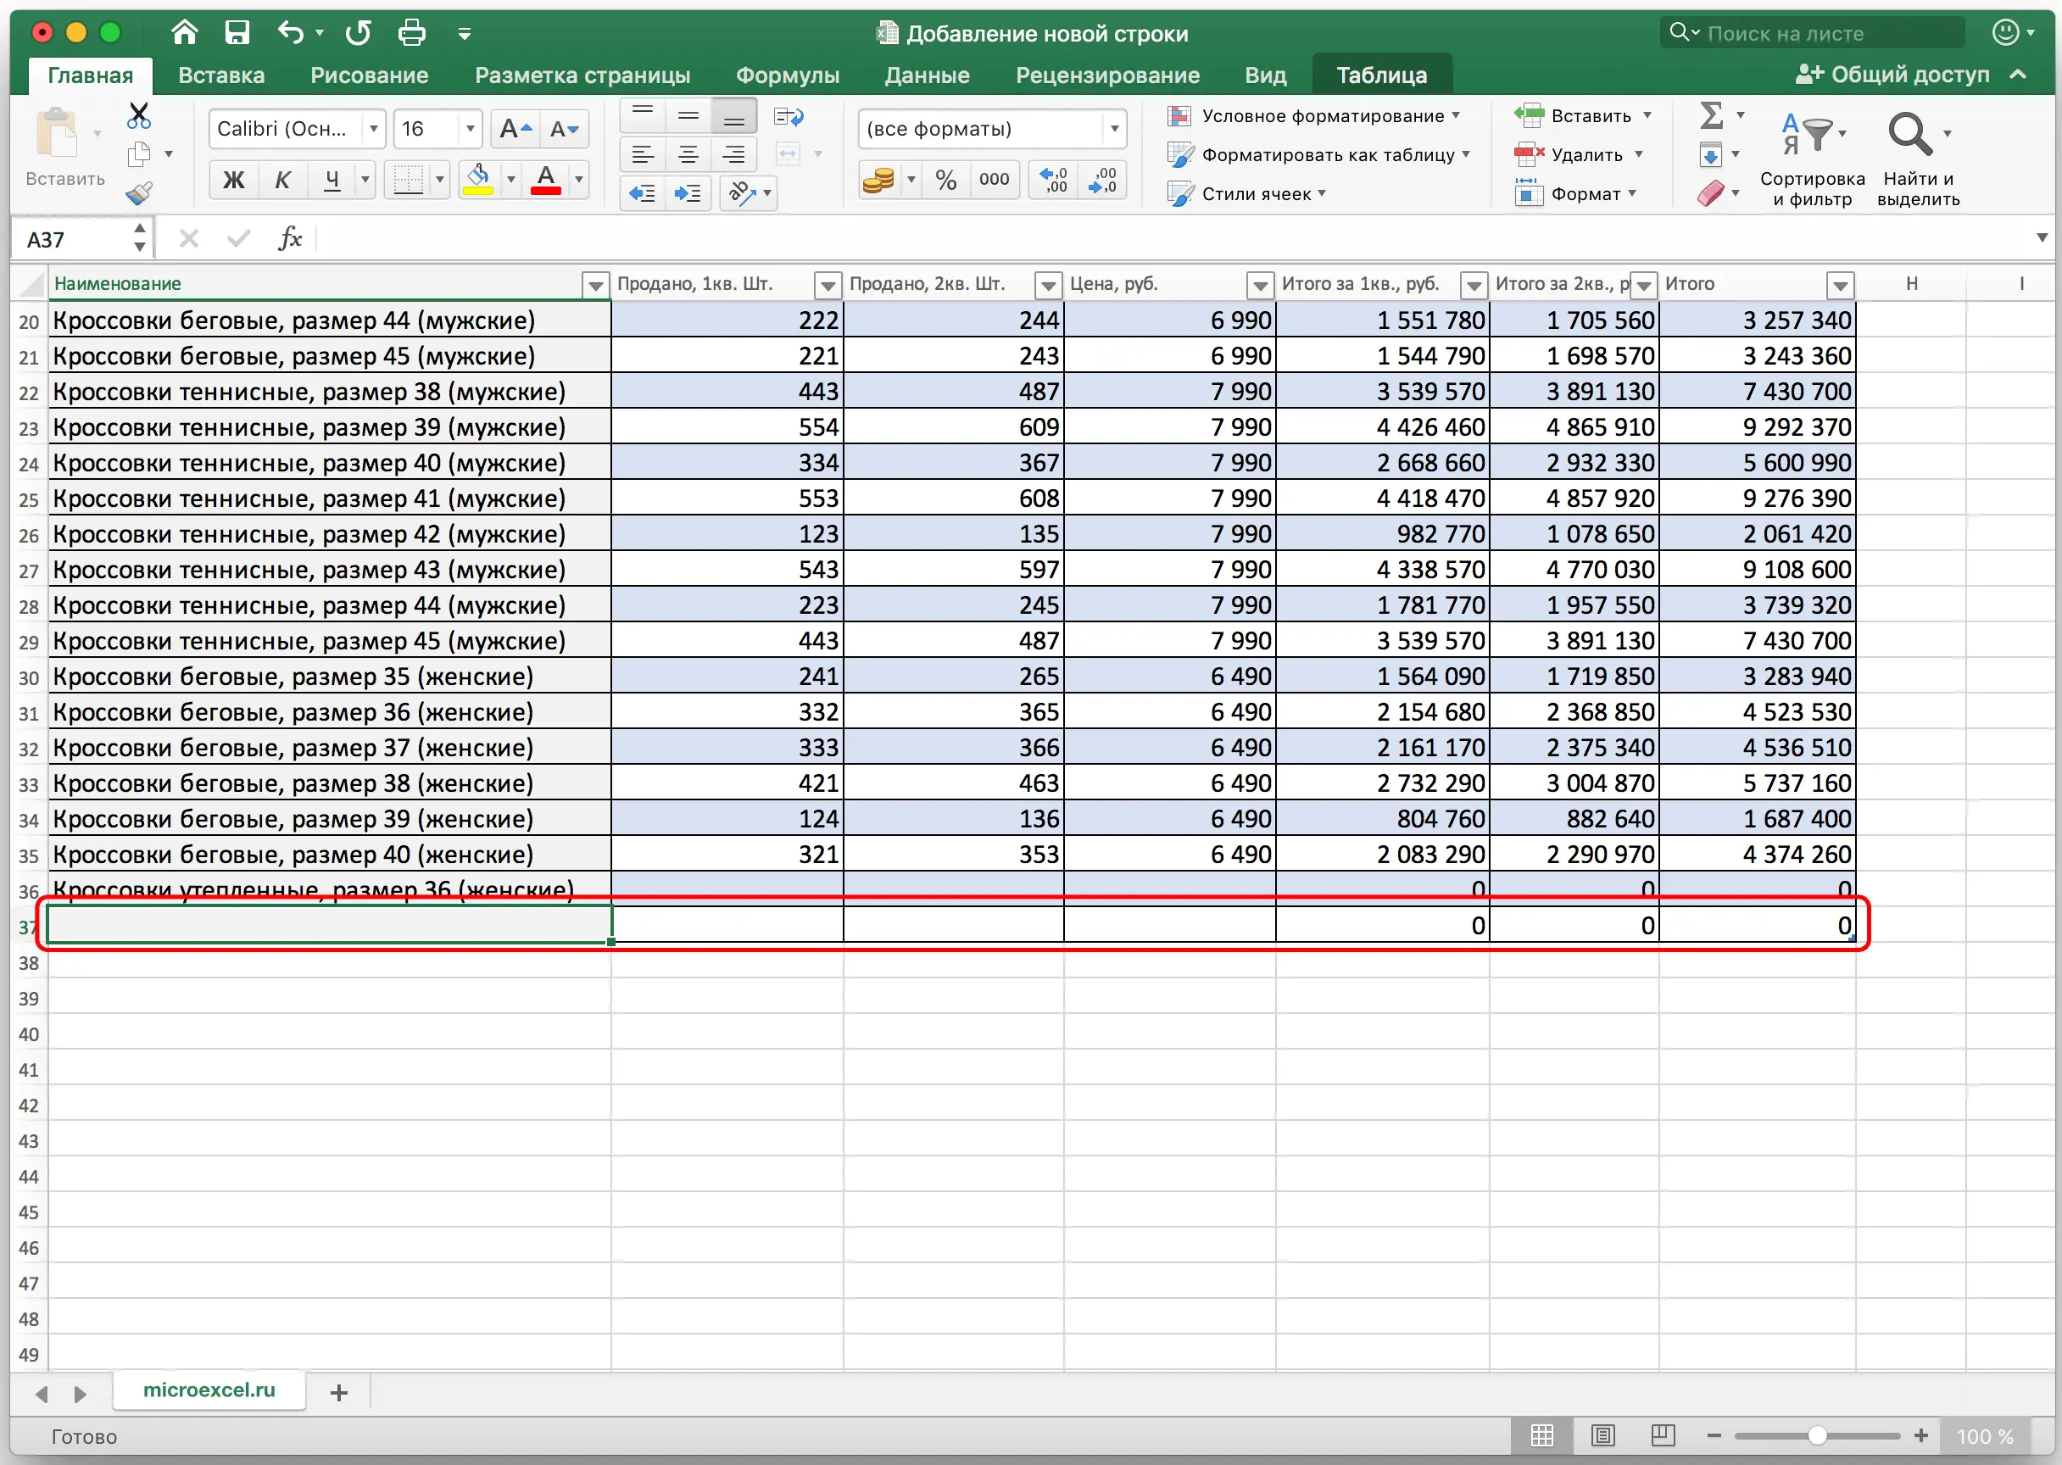
Task: Open Find and Select magnifier
Action: 1918,159
